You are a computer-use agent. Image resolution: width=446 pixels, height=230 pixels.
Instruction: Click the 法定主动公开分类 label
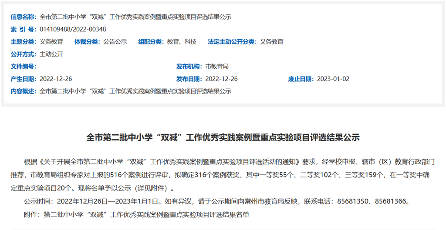[233, 42]
